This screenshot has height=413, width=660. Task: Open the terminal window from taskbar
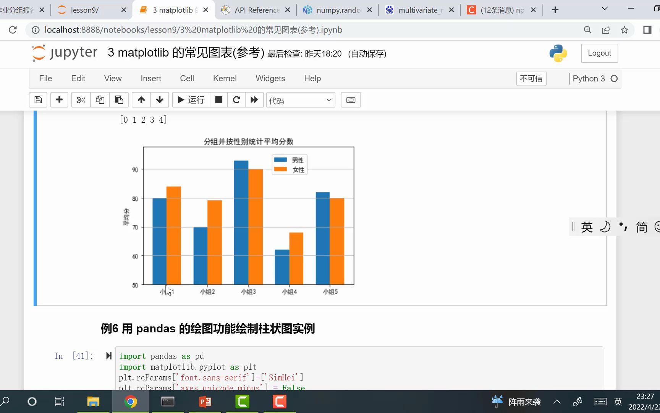click(x=168, y=402)
